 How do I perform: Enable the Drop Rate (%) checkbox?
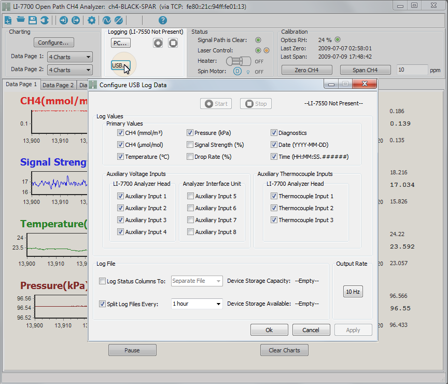coord(190,157)
